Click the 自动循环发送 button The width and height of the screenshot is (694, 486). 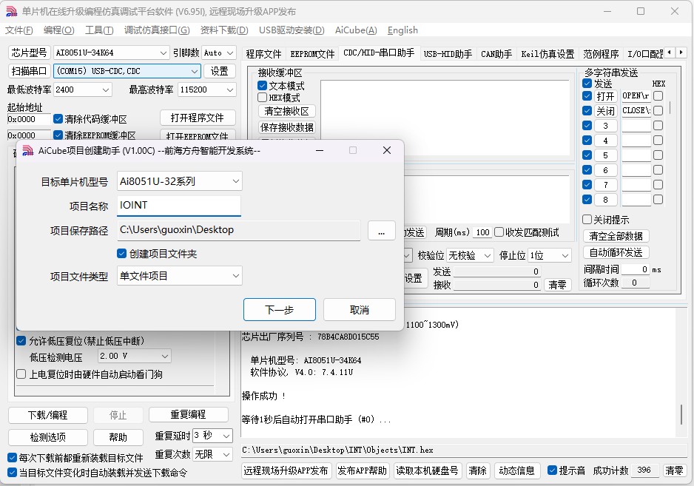click(616, 252)
